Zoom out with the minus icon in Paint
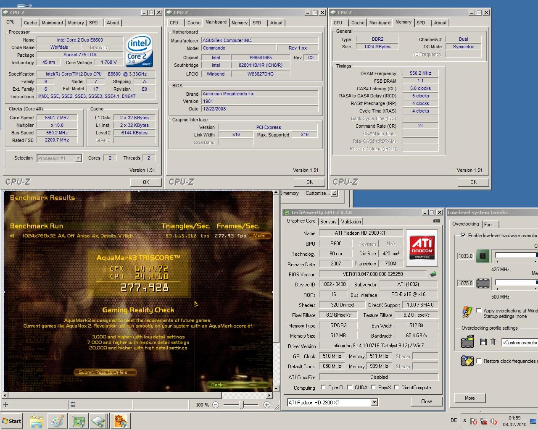 216,405
